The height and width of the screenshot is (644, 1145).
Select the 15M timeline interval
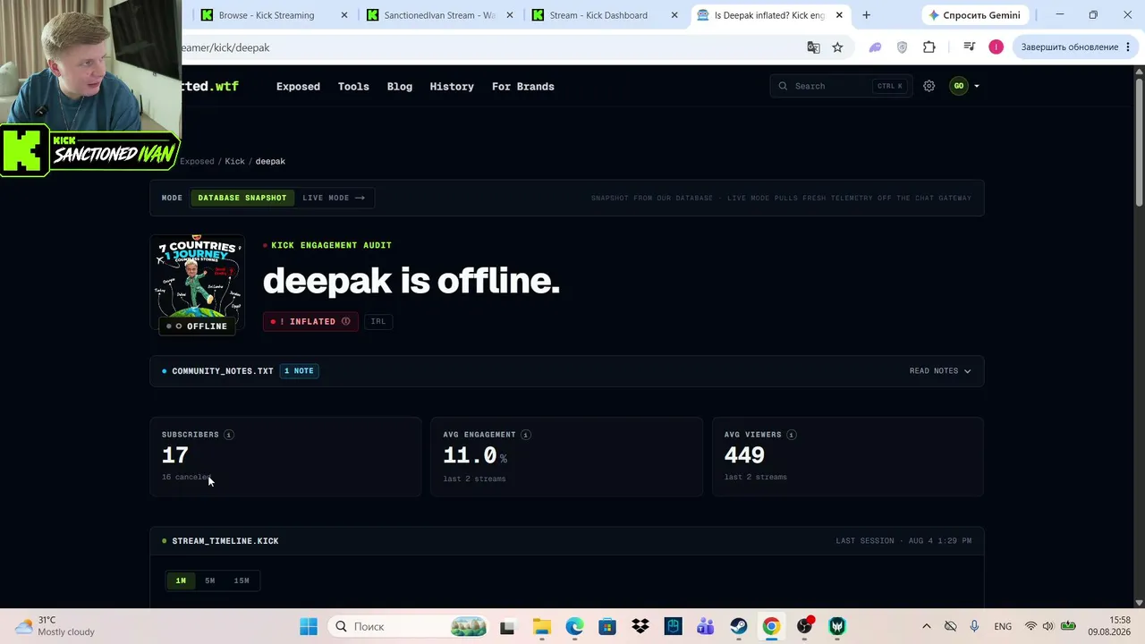pyautogui.click(x=242, y=580)
